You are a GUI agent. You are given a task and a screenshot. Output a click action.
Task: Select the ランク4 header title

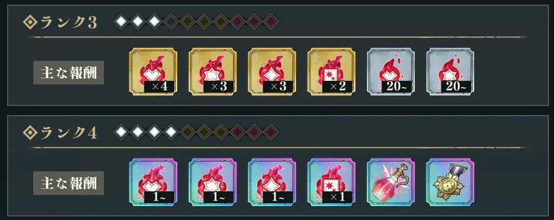pyautogui.click(x=69, y=133)
